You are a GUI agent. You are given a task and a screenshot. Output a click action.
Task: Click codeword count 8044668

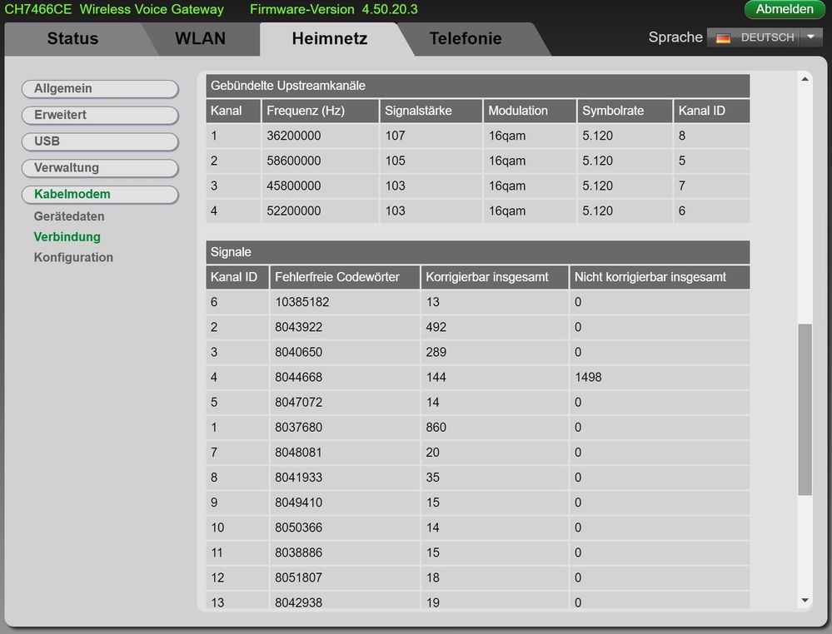pyautogui.click(x=298, y=378)
